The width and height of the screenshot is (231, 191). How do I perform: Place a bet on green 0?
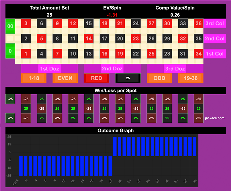[x=10, y=51]
